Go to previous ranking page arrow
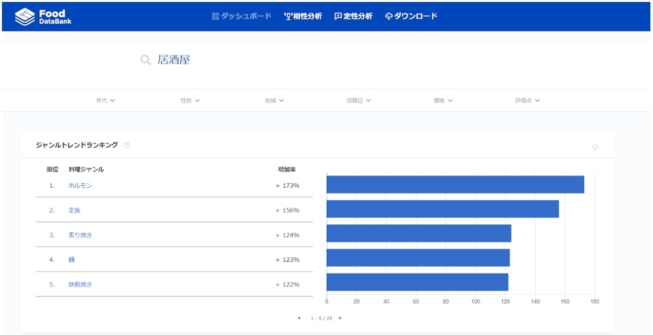 click(299, 318)
